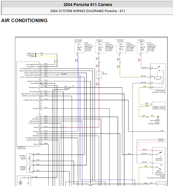Viewport: 173px width, 186px height.
Task: Click the 'HEATER RELAY' caption
Action: click(161, 91)
